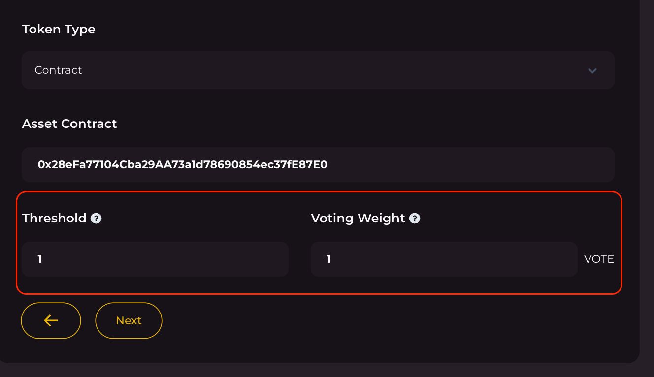Click the Voting Weight help icon
Image resolution: width=654 pixels, height=377 pixels.
(x=415, y=219)
